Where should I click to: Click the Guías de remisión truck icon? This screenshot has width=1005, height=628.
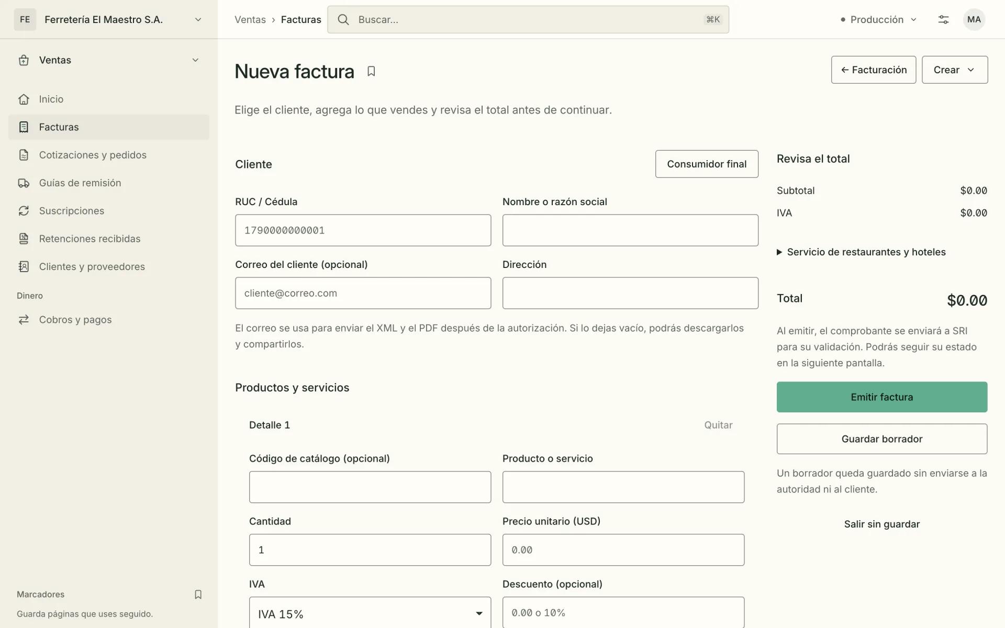(24, 183)
